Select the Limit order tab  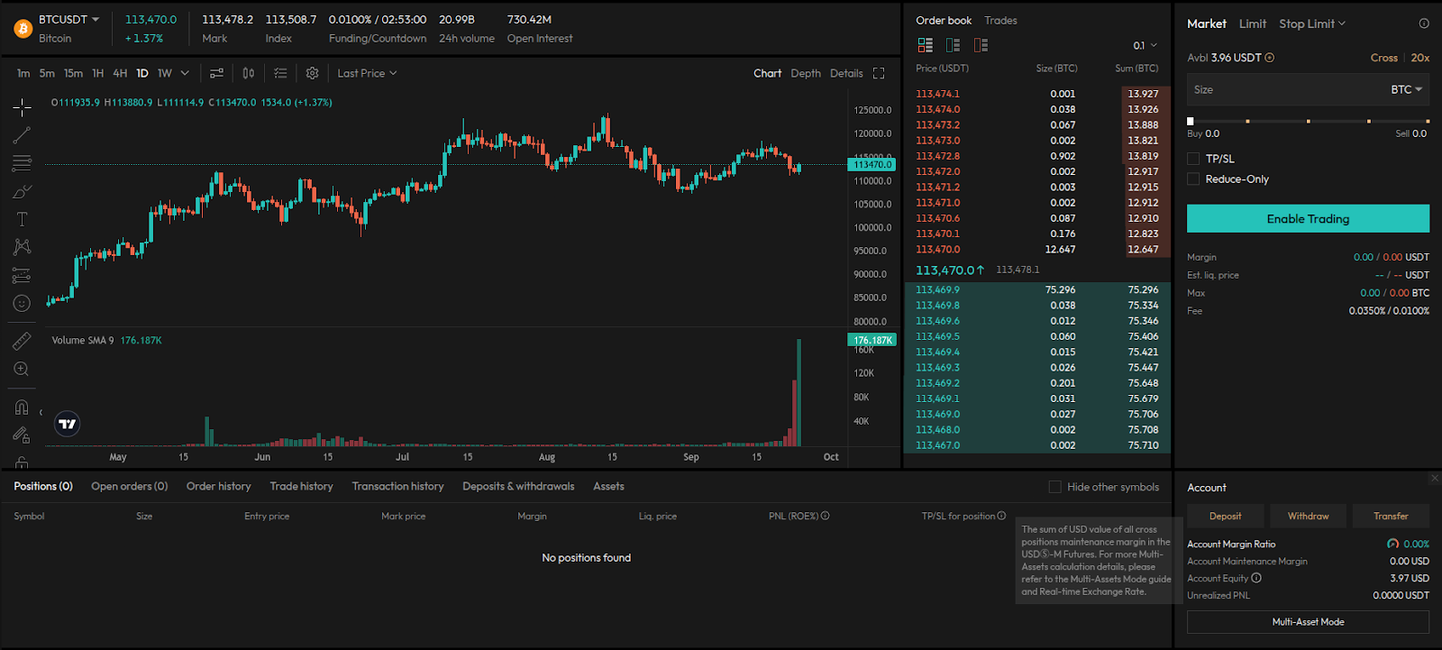1253,23
